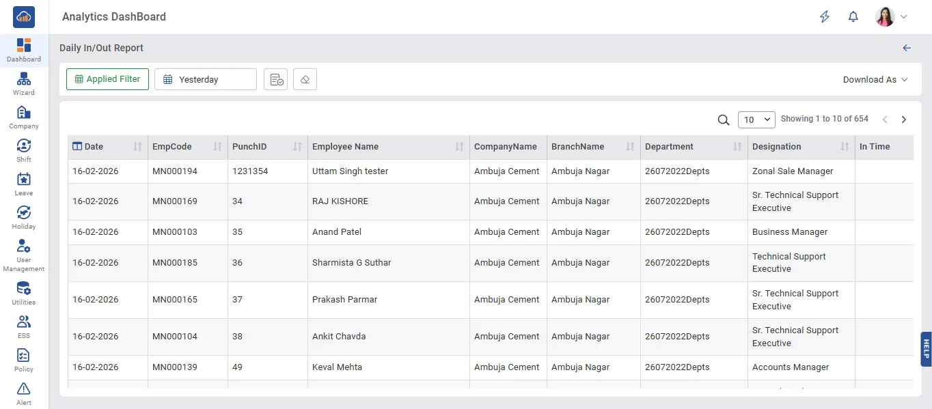Image resolution: width=932 pixels, height=409 pixels.
Task: Select Holiday from the sidebar menu
Action: [24, 218]
